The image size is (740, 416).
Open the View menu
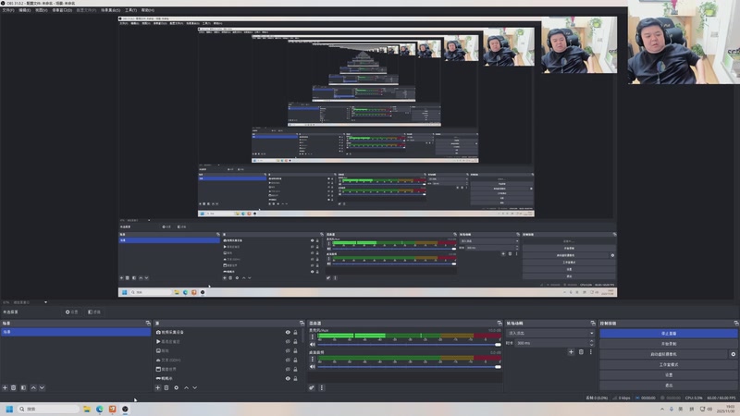[42, 10]
